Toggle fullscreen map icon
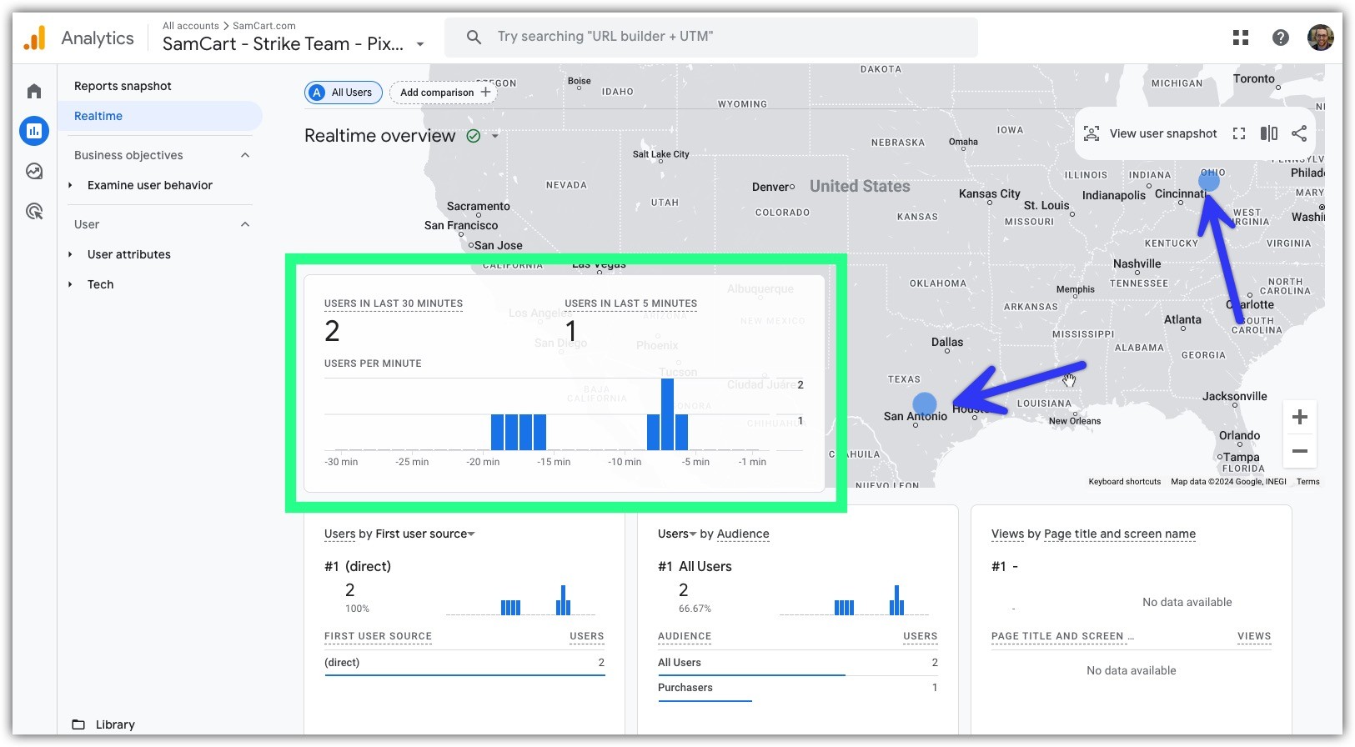Image resolution: width=1355 pixels, height=747 pixels. [x=1239, y=133]
